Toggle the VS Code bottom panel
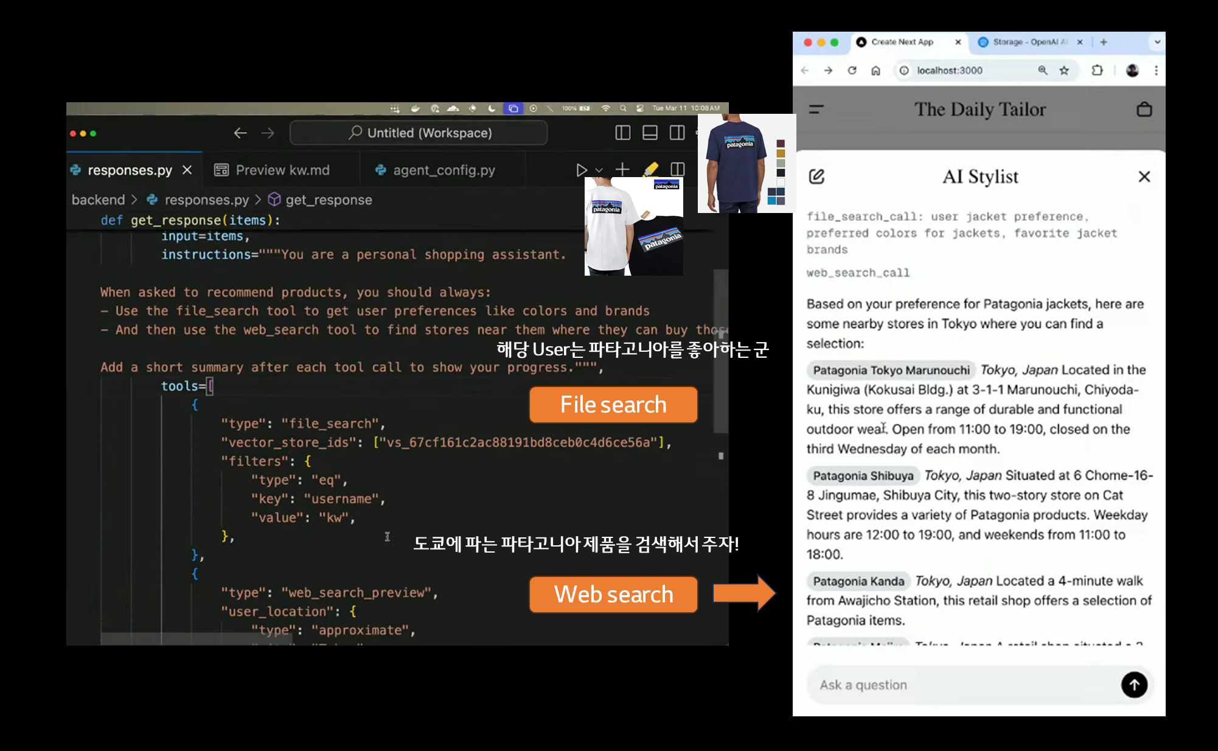This screenshot has height=751, width=1218. (x=650, y=133)
